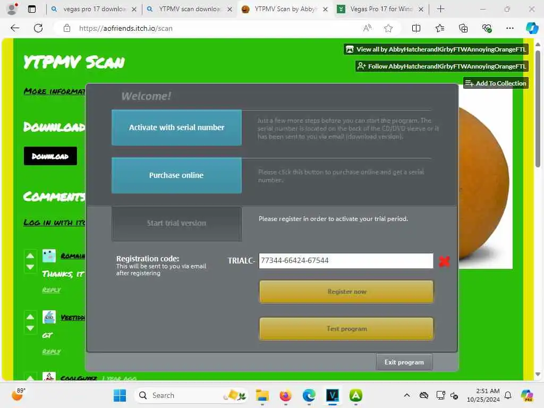Click scrollbar down arrow
This screenshot has width=544, height=408.
(x=538, y=375)
